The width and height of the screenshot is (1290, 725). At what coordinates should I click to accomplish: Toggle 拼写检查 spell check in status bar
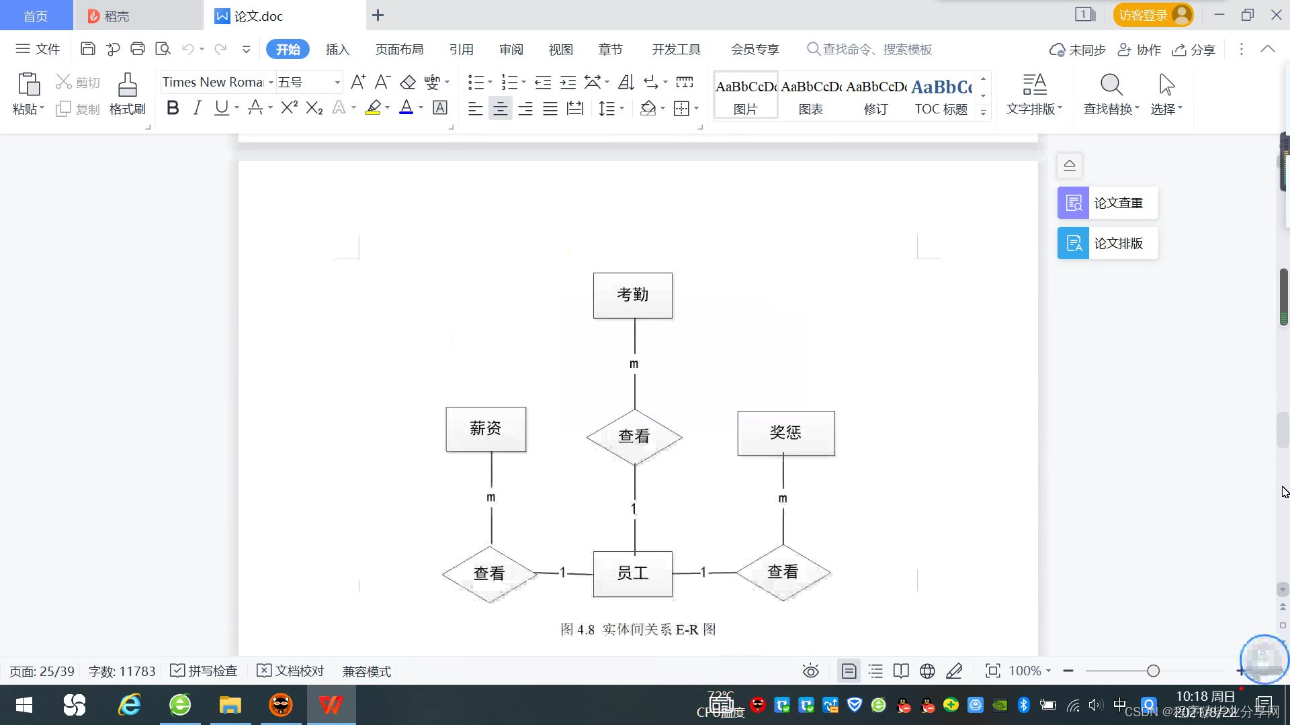coord(204,671)
